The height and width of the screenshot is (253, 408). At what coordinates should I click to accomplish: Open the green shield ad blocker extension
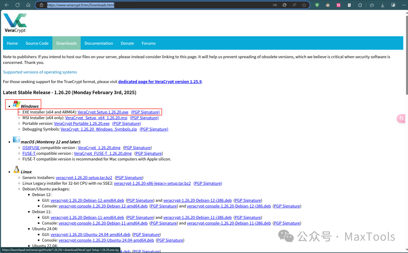[x=317, y=5]
